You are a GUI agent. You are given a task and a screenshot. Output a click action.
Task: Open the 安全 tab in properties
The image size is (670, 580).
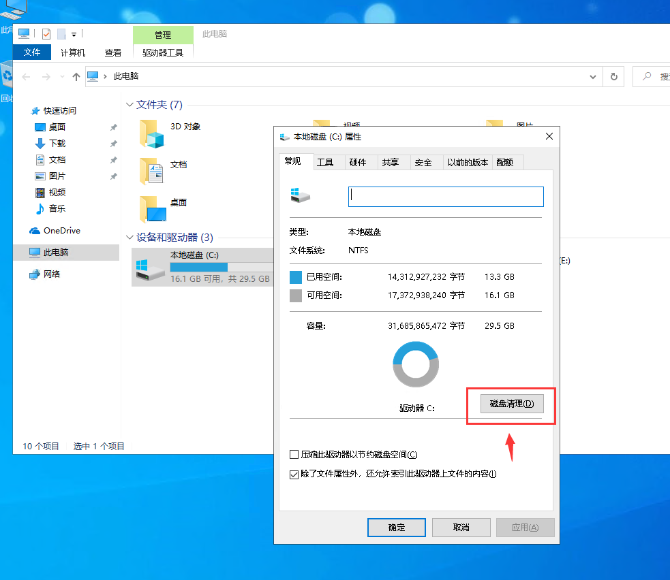(423, 163)
